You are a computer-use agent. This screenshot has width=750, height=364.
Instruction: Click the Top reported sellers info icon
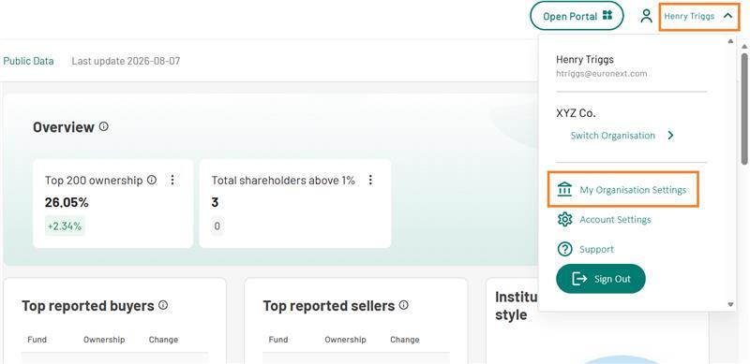[404, 305]
